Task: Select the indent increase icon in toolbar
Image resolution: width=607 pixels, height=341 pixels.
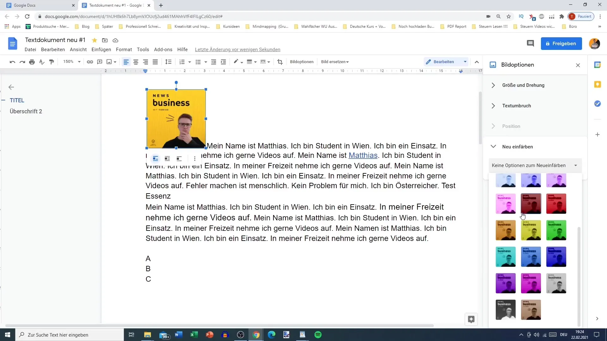Action: [x=224, y=62]
